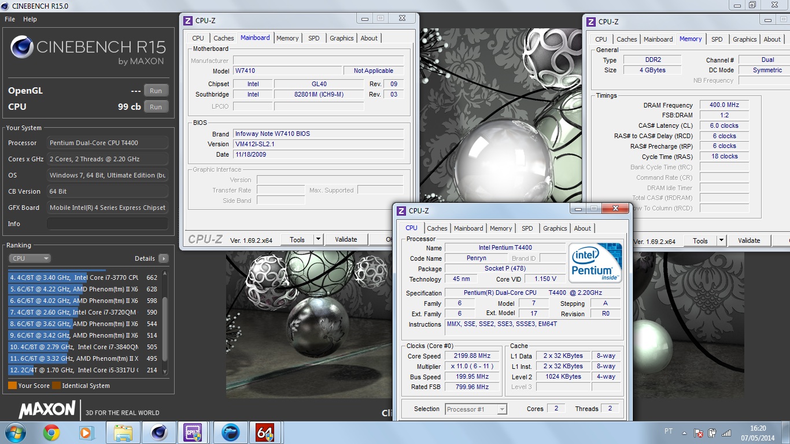Screen dimensions: 790x444
Task: Click BIOS Version field VM412I-SL2.1
Action: tap(318, 144)
